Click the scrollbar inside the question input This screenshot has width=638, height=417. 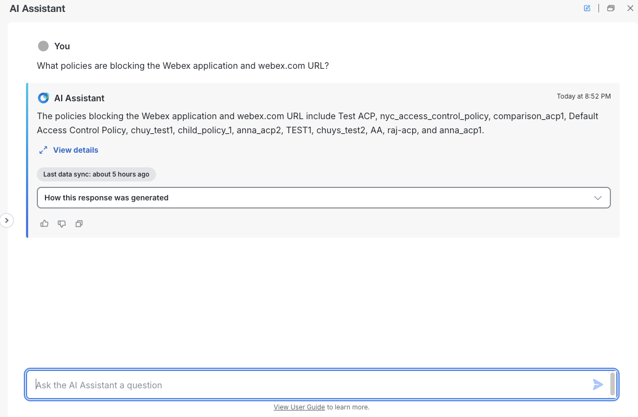point(613,384)
